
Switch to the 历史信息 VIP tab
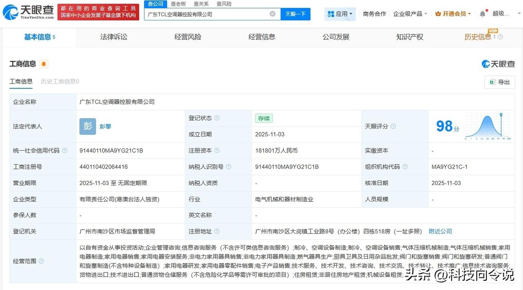(x=478, y=37)
